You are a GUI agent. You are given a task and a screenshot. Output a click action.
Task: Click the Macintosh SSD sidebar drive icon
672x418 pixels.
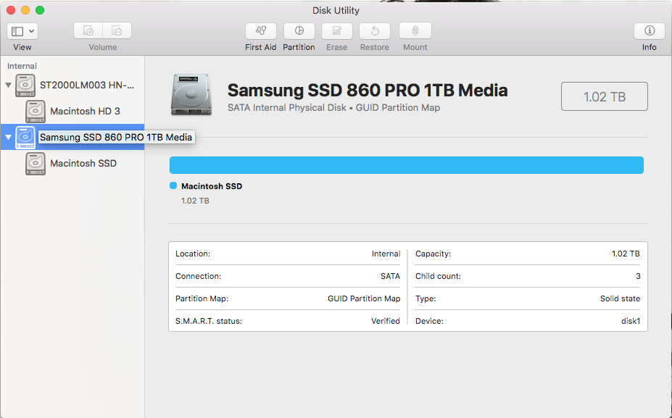[35, 163]
